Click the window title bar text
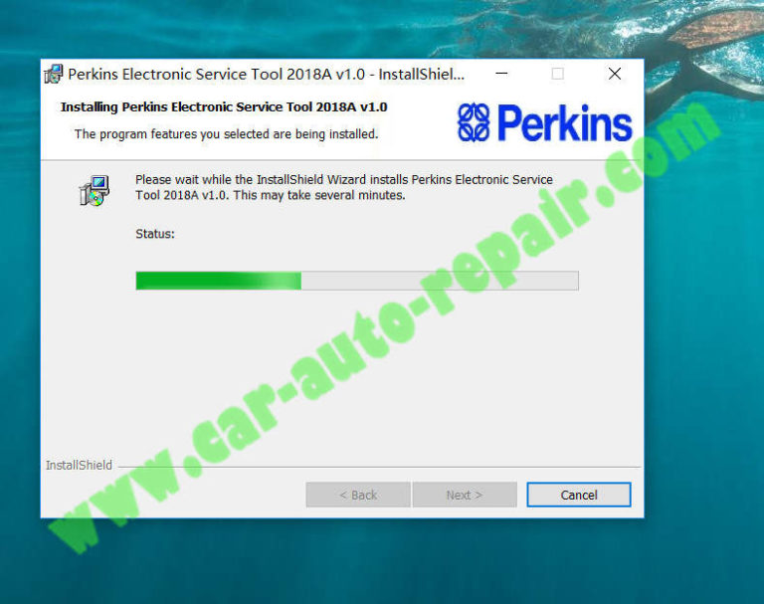Image resolution: width=764 pixels, height=604 pixels. [x=266, y=74]
